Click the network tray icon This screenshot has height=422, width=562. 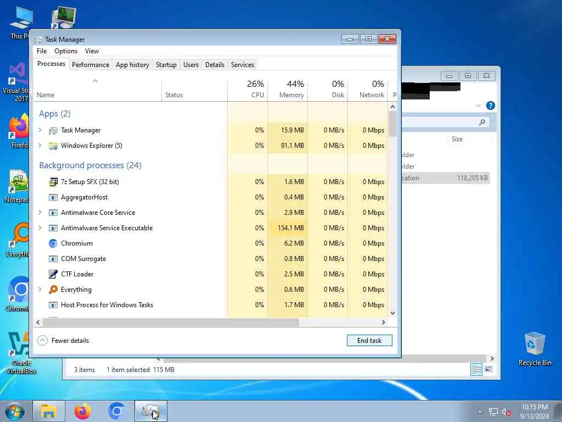(x=493, y=412)
